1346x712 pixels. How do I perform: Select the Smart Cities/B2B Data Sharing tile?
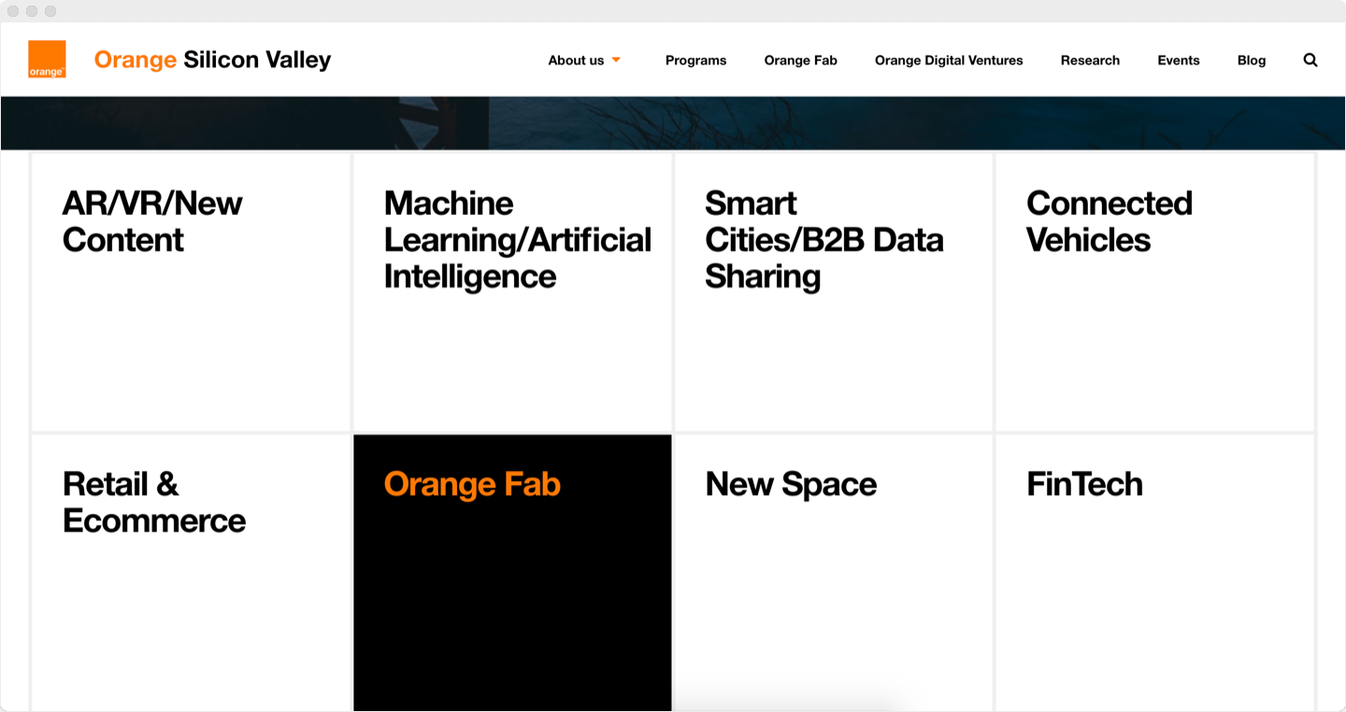tap(834, 292)
